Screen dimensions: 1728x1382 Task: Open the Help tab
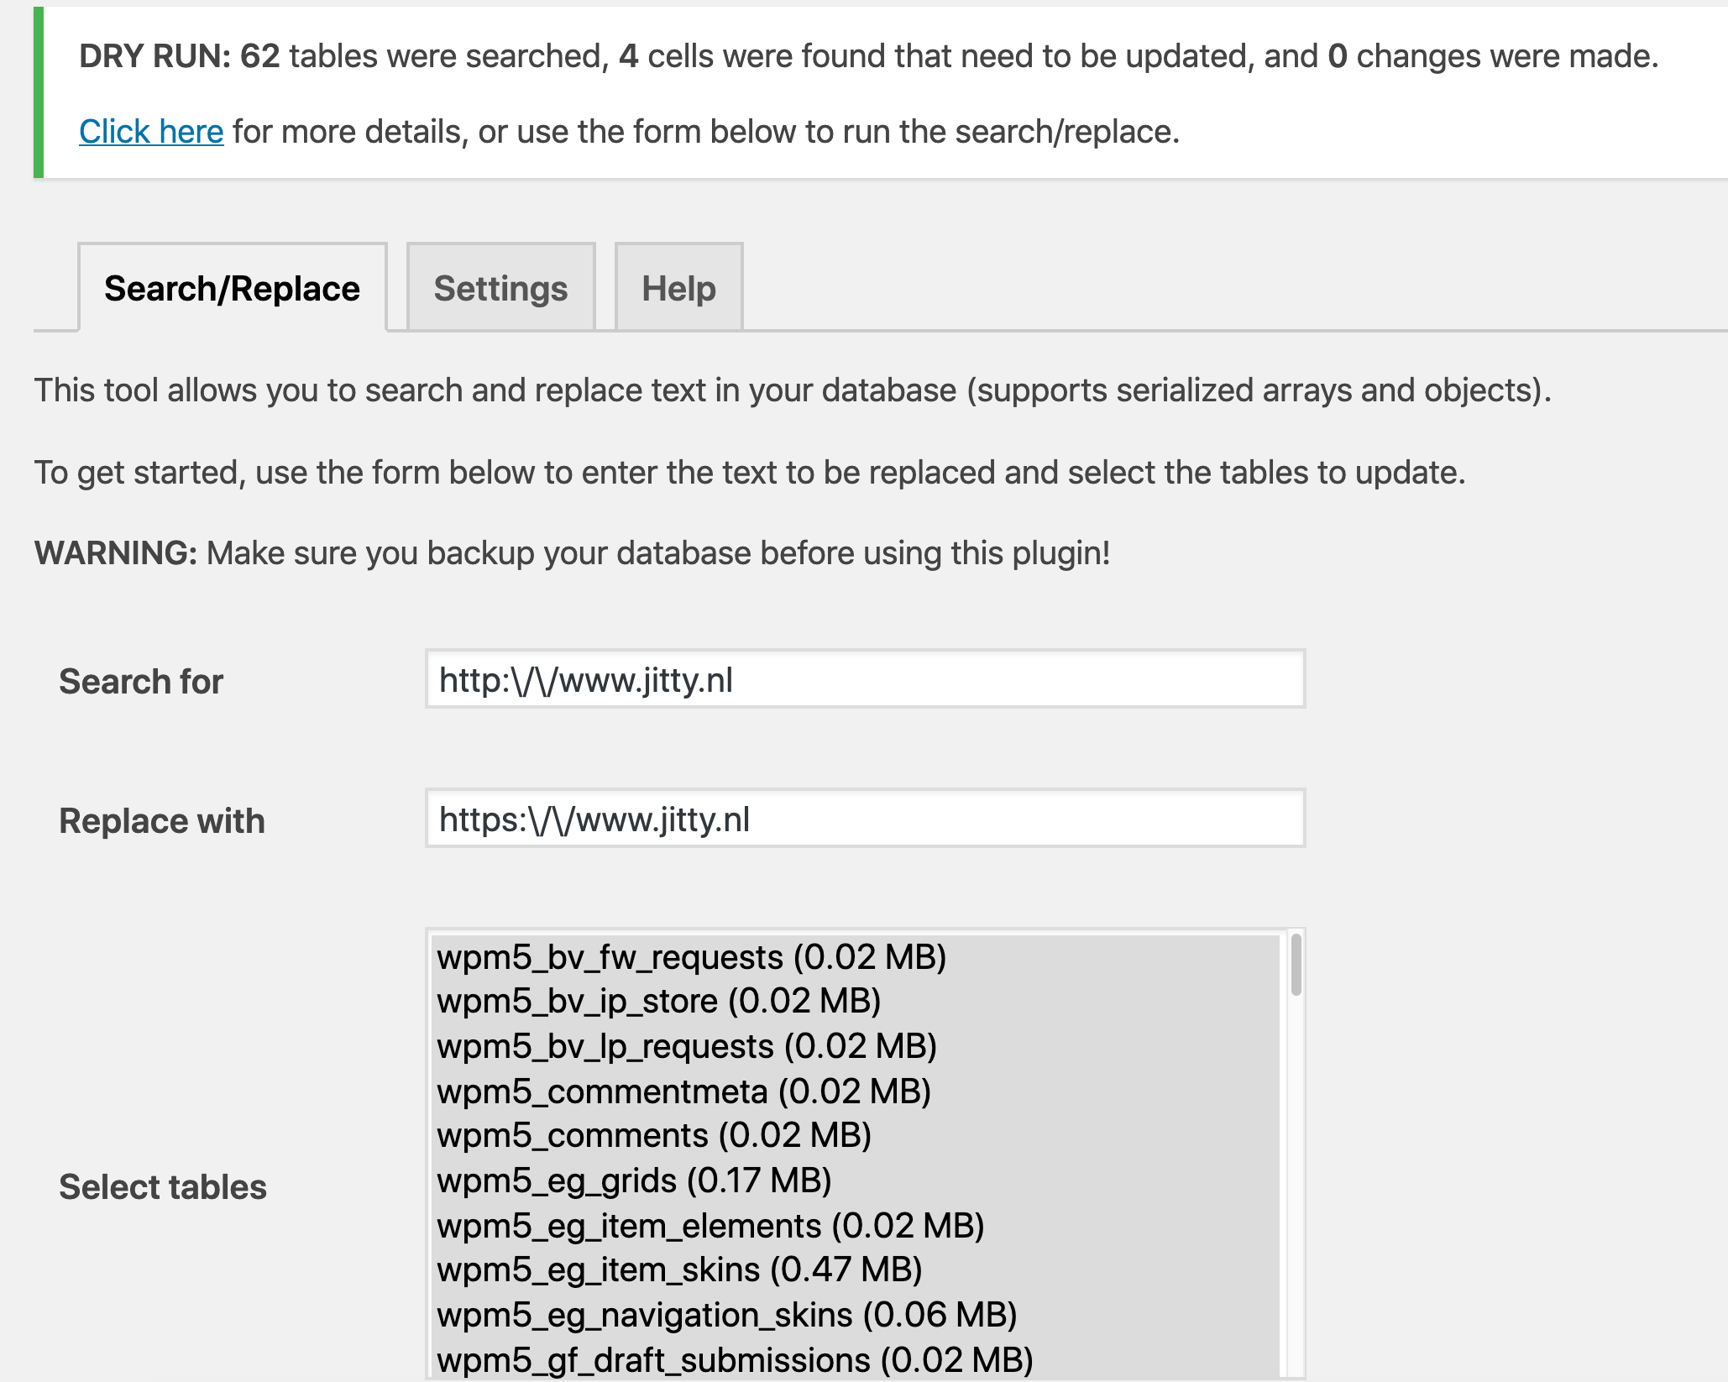678,288
